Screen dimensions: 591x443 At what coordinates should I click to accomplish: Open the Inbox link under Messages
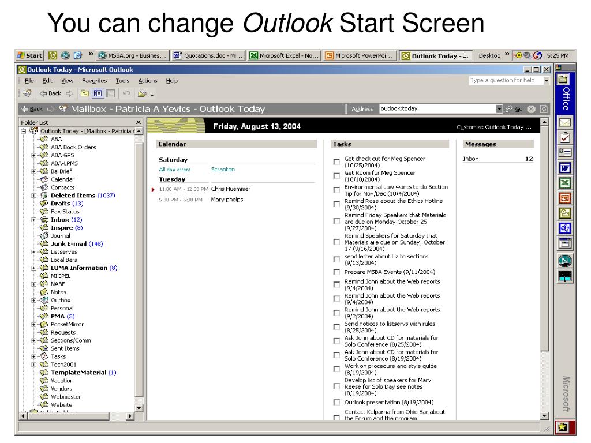(471, 159)
